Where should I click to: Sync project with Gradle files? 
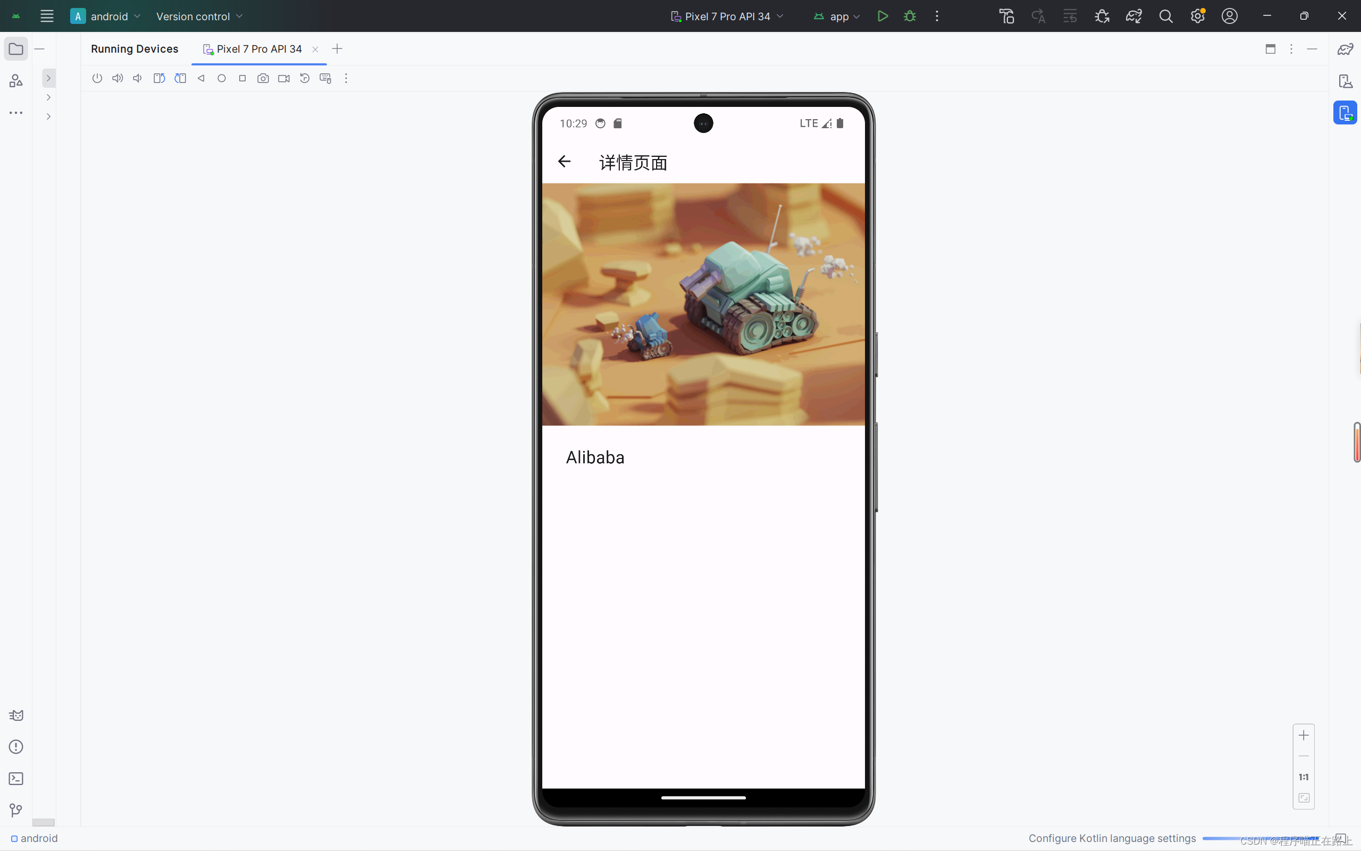1133,16
